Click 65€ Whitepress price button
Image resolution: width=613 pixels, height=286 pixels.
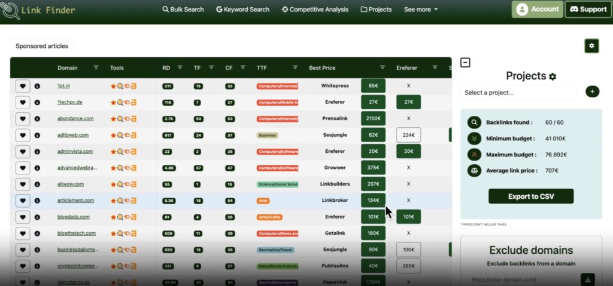point(374,86)
